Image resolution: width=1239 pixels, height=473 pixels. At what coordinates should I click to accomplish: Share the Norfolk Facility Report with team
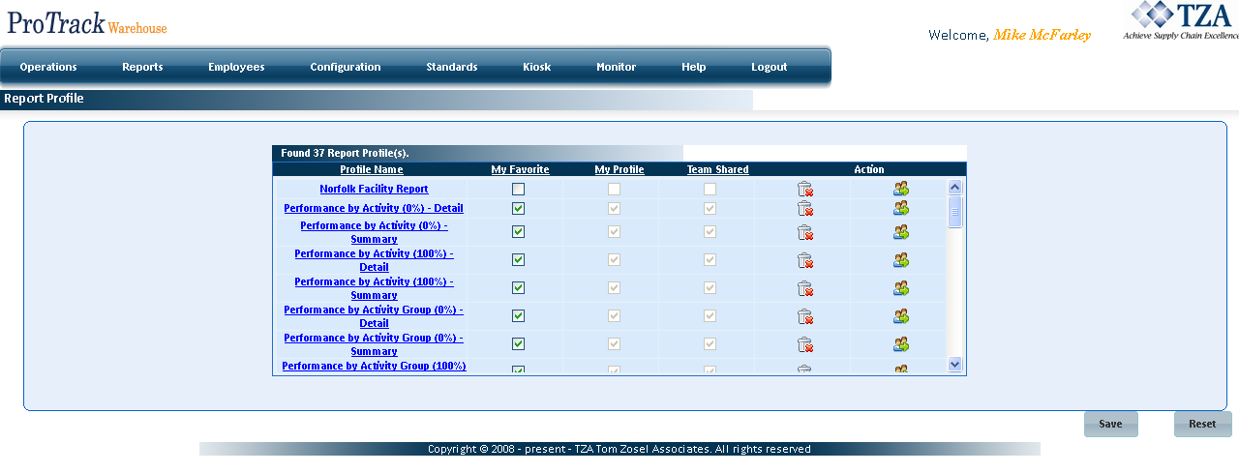(x=901, y=190)
